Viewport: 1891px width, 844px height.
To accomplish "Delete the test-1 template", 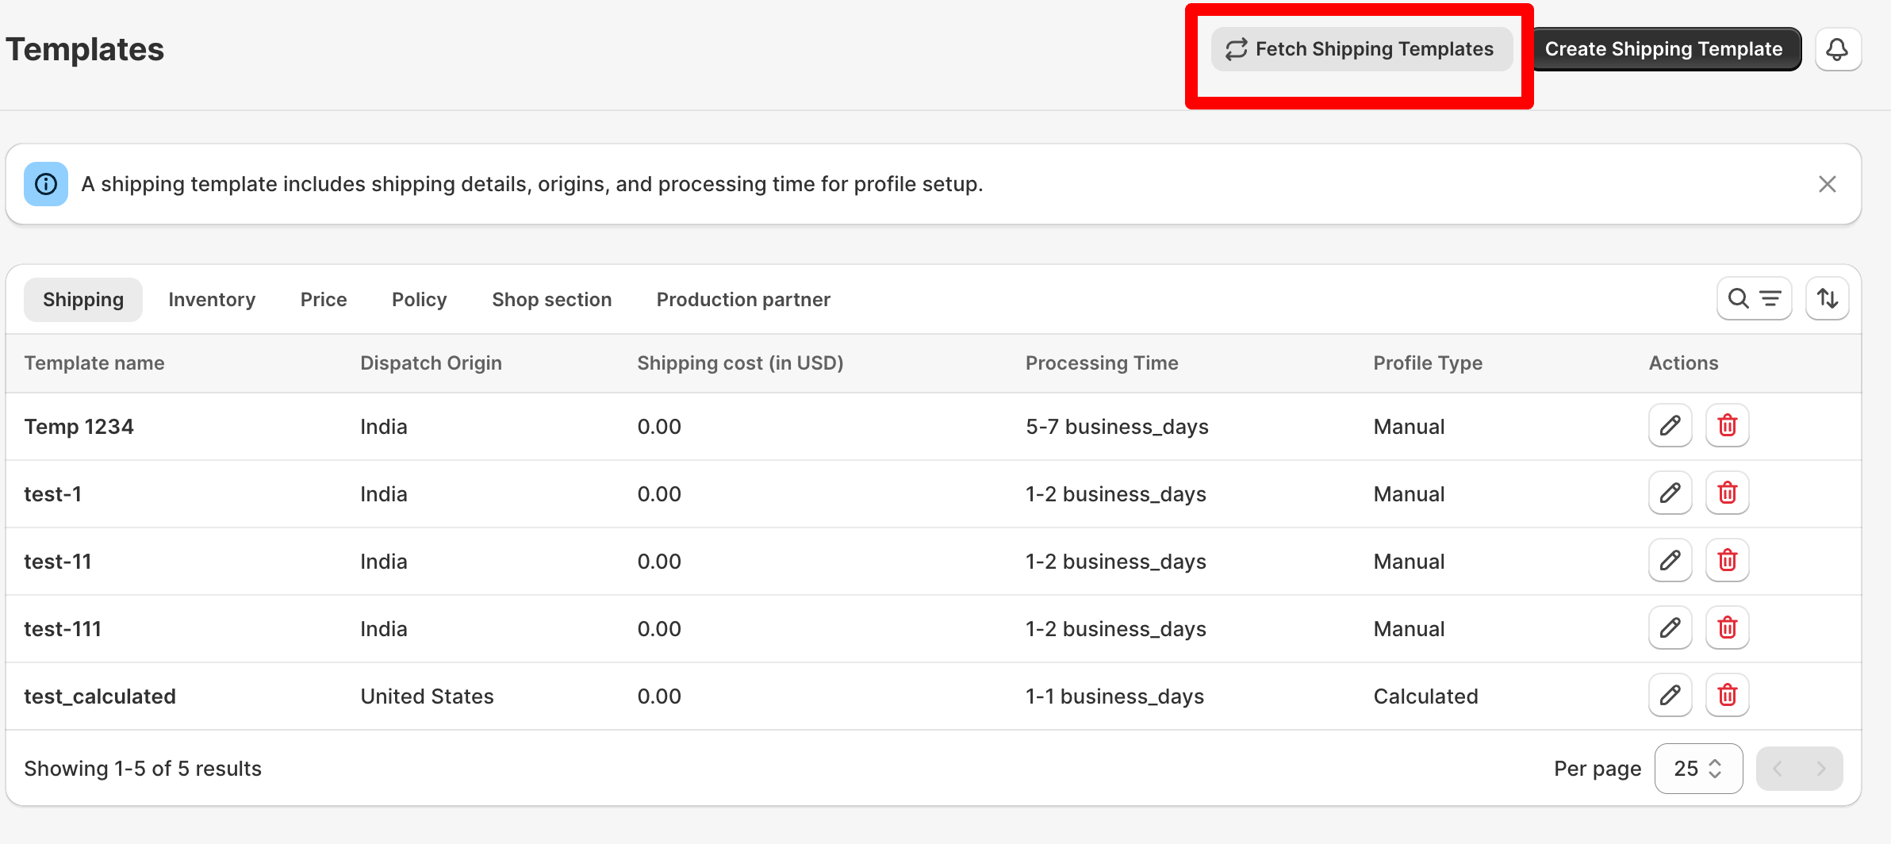I will [x=1728, y=493].
